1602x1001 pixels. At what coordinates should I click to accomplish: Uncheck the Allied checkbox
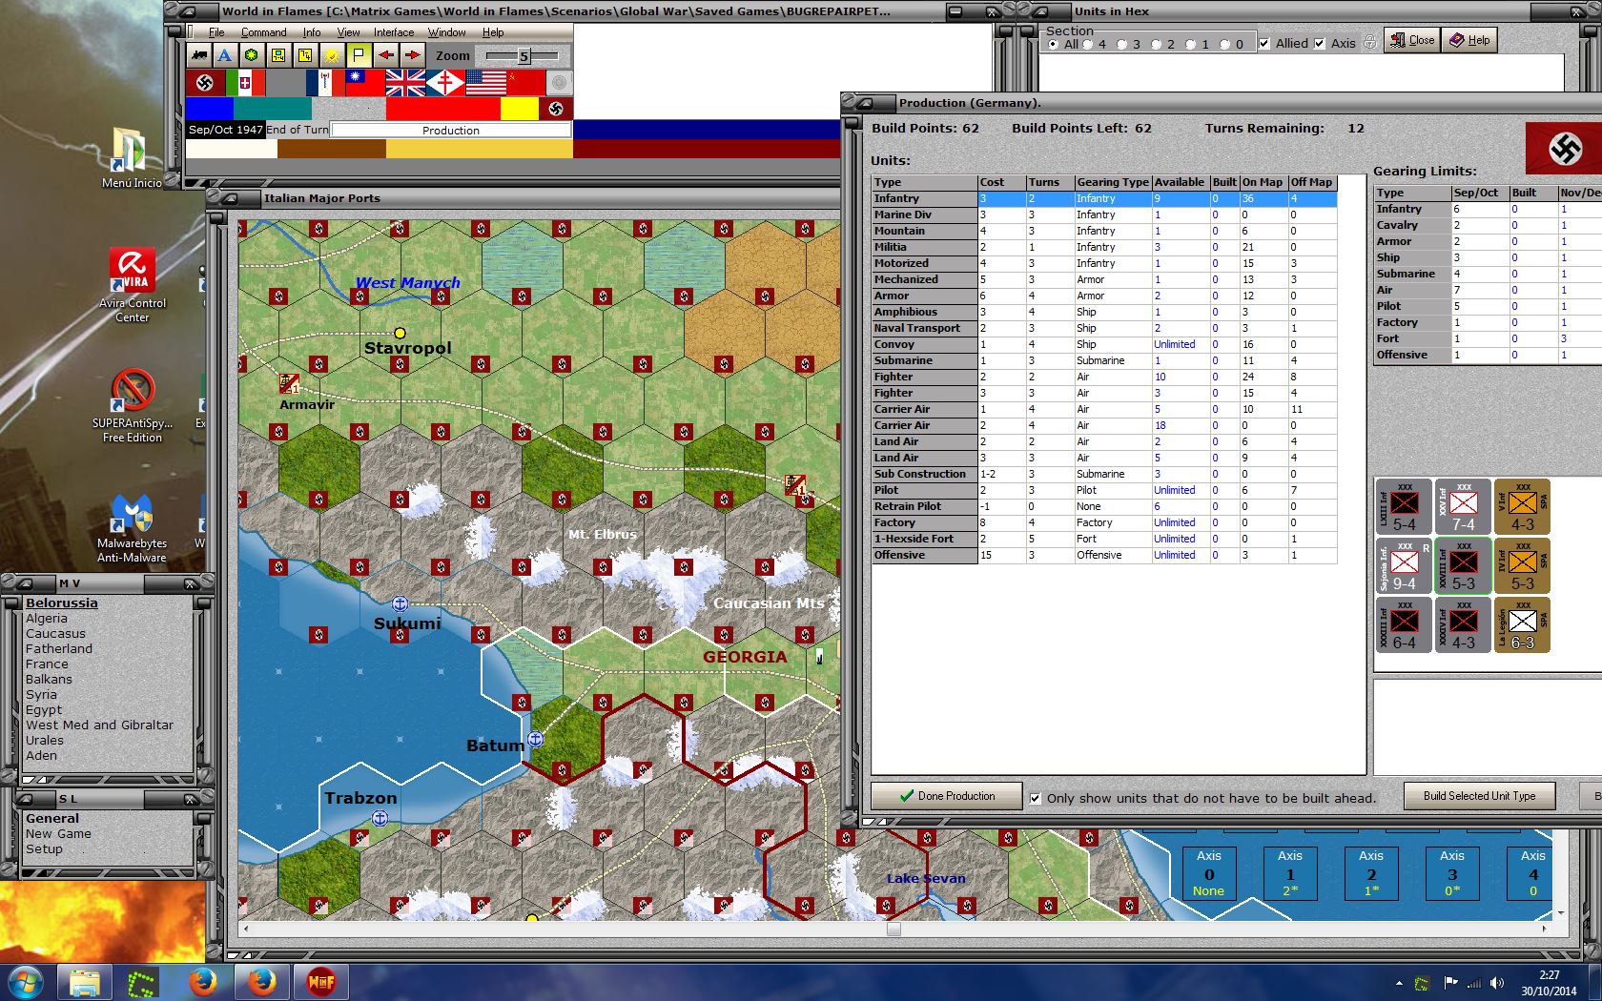click(x=1264, y=44)
